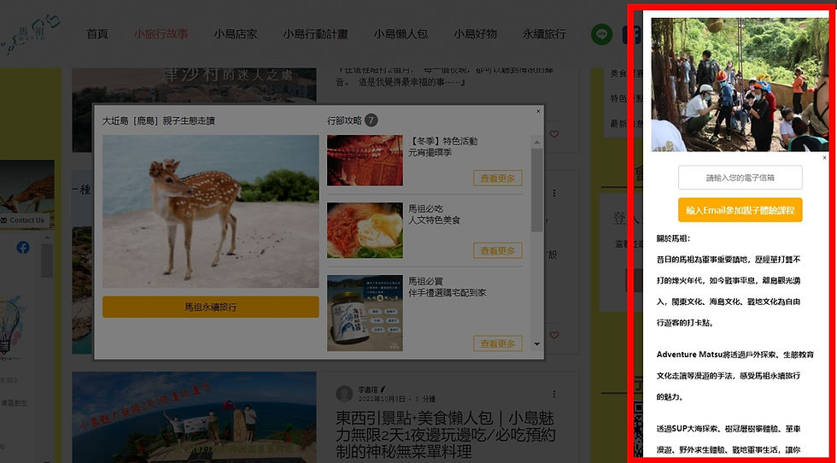Open 小島店家 menu item

point(236,33)
